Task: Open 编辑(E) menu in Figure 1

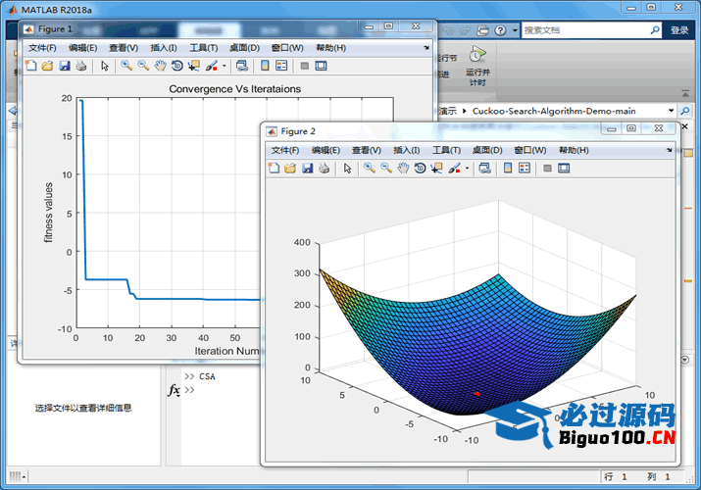Action: 83,48
